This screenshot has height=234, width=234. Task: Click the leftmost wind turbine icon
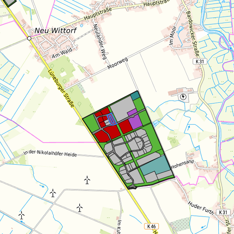(x=22, y=215)
